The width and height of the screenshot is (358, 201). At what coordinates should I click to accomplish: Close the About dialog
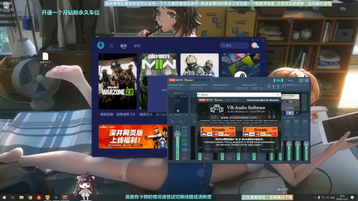click(x=278, y=95)
